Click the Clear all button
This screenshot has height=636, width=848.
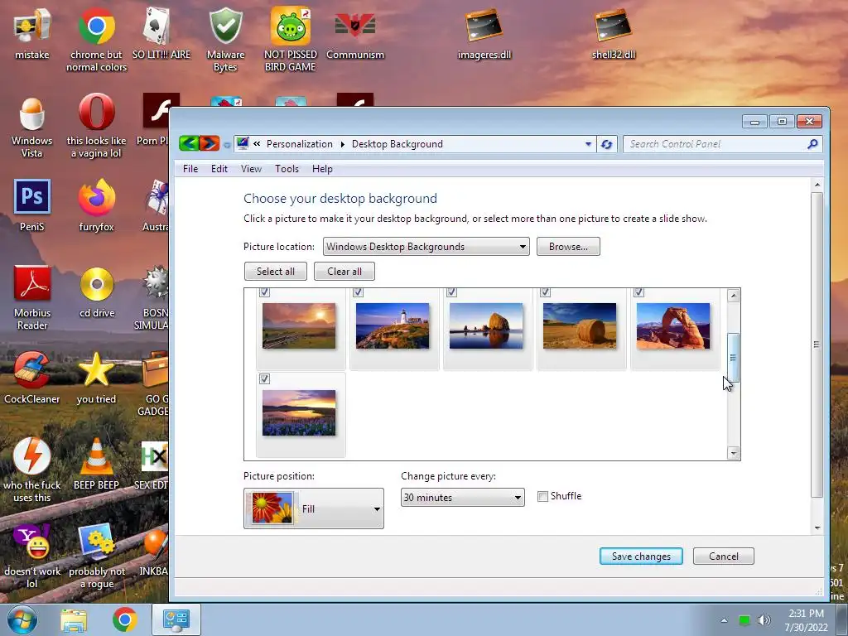pyautogui.click(x=344, y=272)
